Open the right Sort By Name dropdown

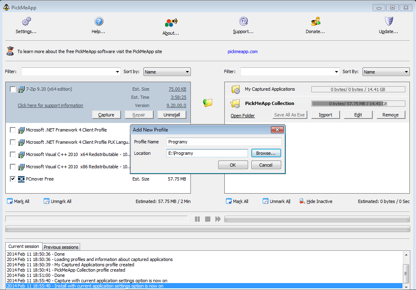[386, 72]
